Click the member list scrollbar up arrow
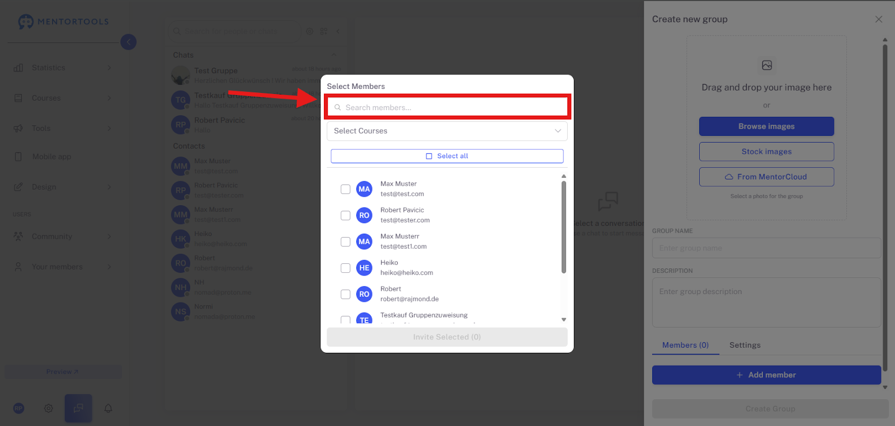Image resolution: width=895 pixels, height=426 pixels. pos(564,176)
